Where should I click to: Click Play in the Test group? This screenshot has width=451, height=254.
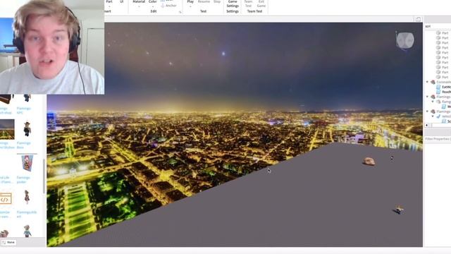190,1
